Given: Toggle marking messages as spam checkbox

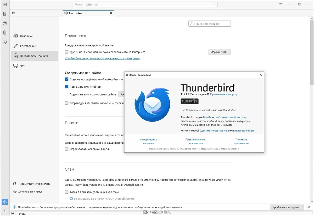Looking at the screenshot, I should (67, 192).
